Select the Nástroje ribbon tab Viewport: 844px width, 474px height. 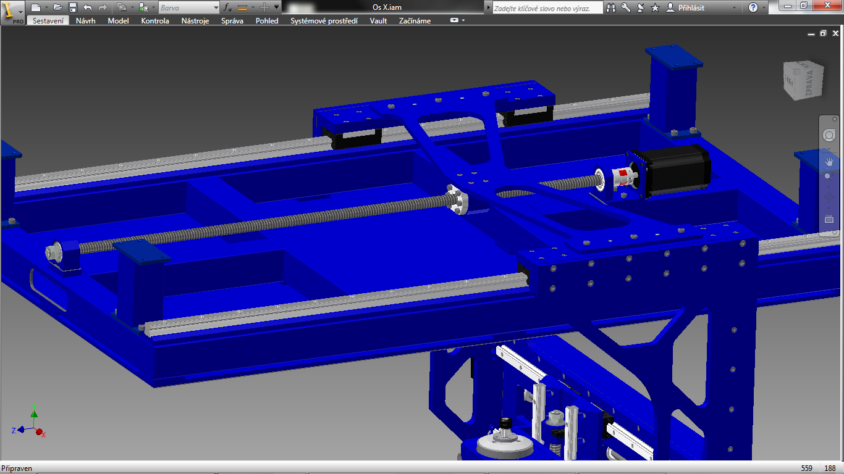(x=195, y=20)
